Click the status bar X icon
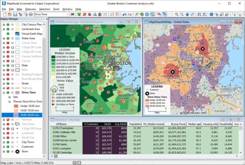Viewport: 245px width, 165px height. coord(79,163)
